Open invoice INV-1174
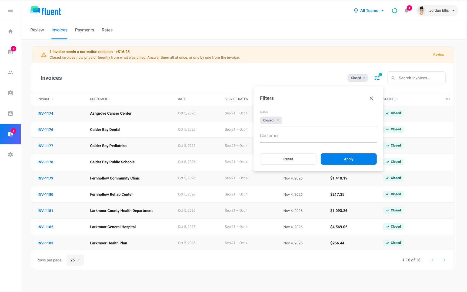This screenshot has height=292, width=467. (45, 113)
